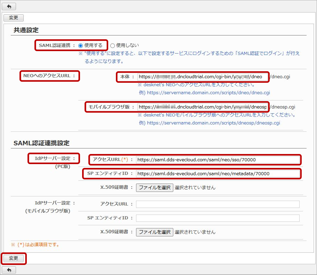Click the モバイルブラウザ版 SP エンティティID field
Image resolution: width=317 pixels, height=275 pixels.
[217, 218]
